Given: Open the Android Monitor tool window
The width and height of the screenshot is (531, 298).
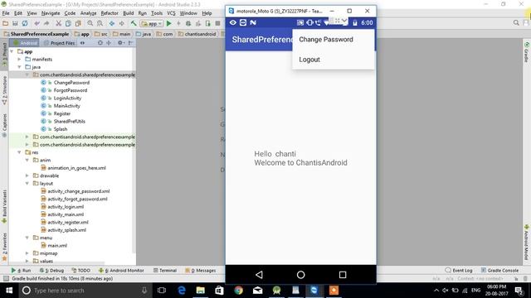Looking at the screenshot, I should click(121, 271).
